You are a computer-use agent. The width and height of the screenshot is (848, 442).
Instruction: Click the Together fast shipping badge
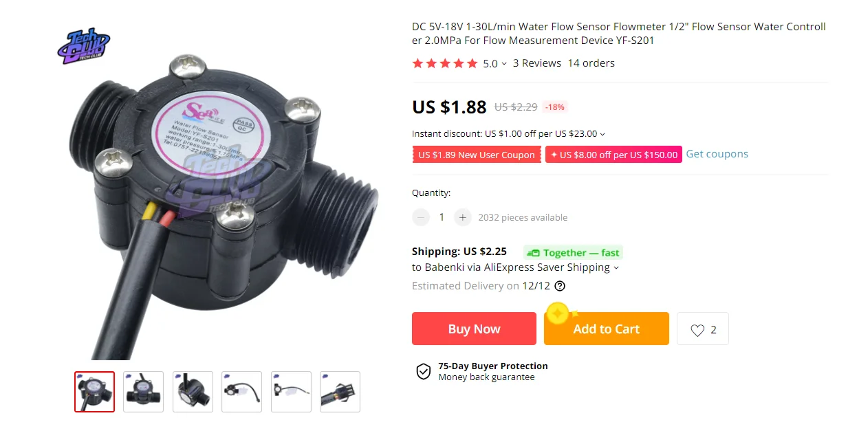pyautogui.click(x=573, y=253)
